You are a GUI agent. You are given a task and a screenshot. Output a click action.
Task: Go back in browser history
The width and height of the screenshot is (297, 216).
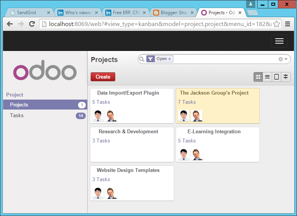[x=10, y=24]
